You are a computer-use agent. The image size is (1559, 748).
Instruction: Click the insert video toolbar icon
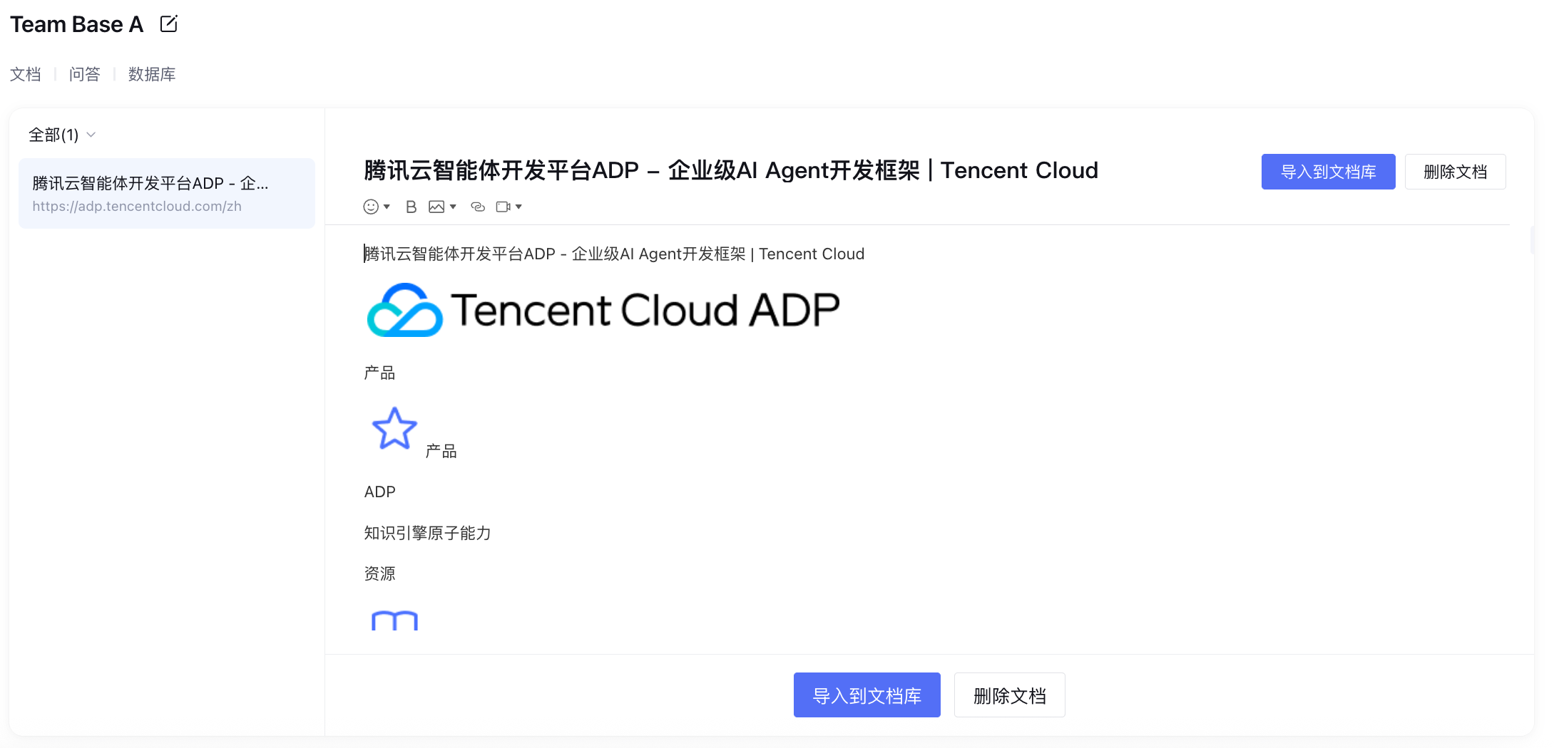click(x=508, y=207)
